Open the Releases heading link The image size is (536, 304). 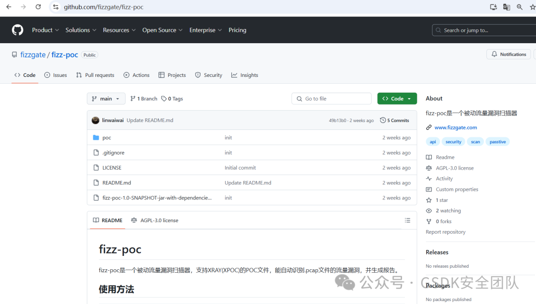(437, 252)
